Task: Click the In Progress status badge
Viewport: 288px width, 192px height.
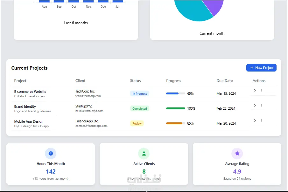Action: click(x=140, y=93)
